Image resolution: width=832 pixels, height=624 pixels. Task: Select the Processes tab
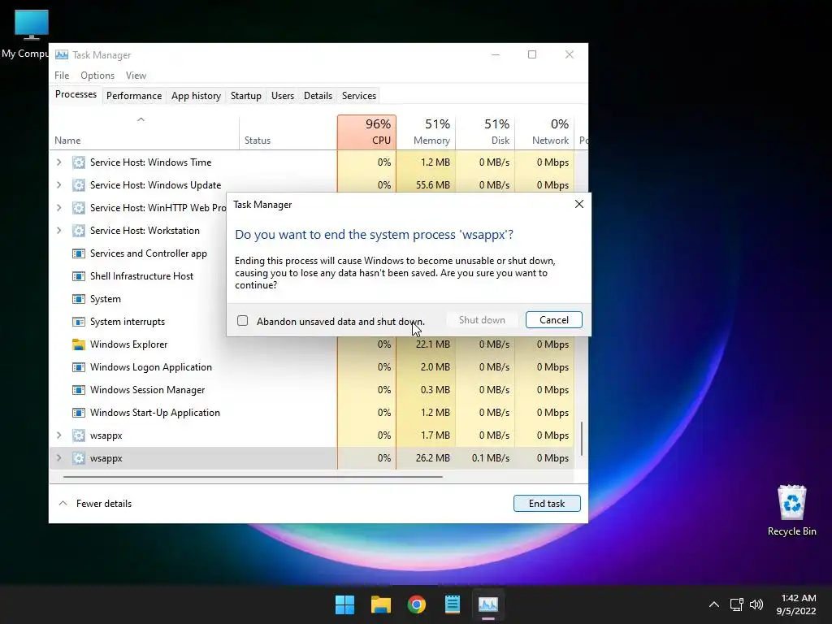click(76, 94)
